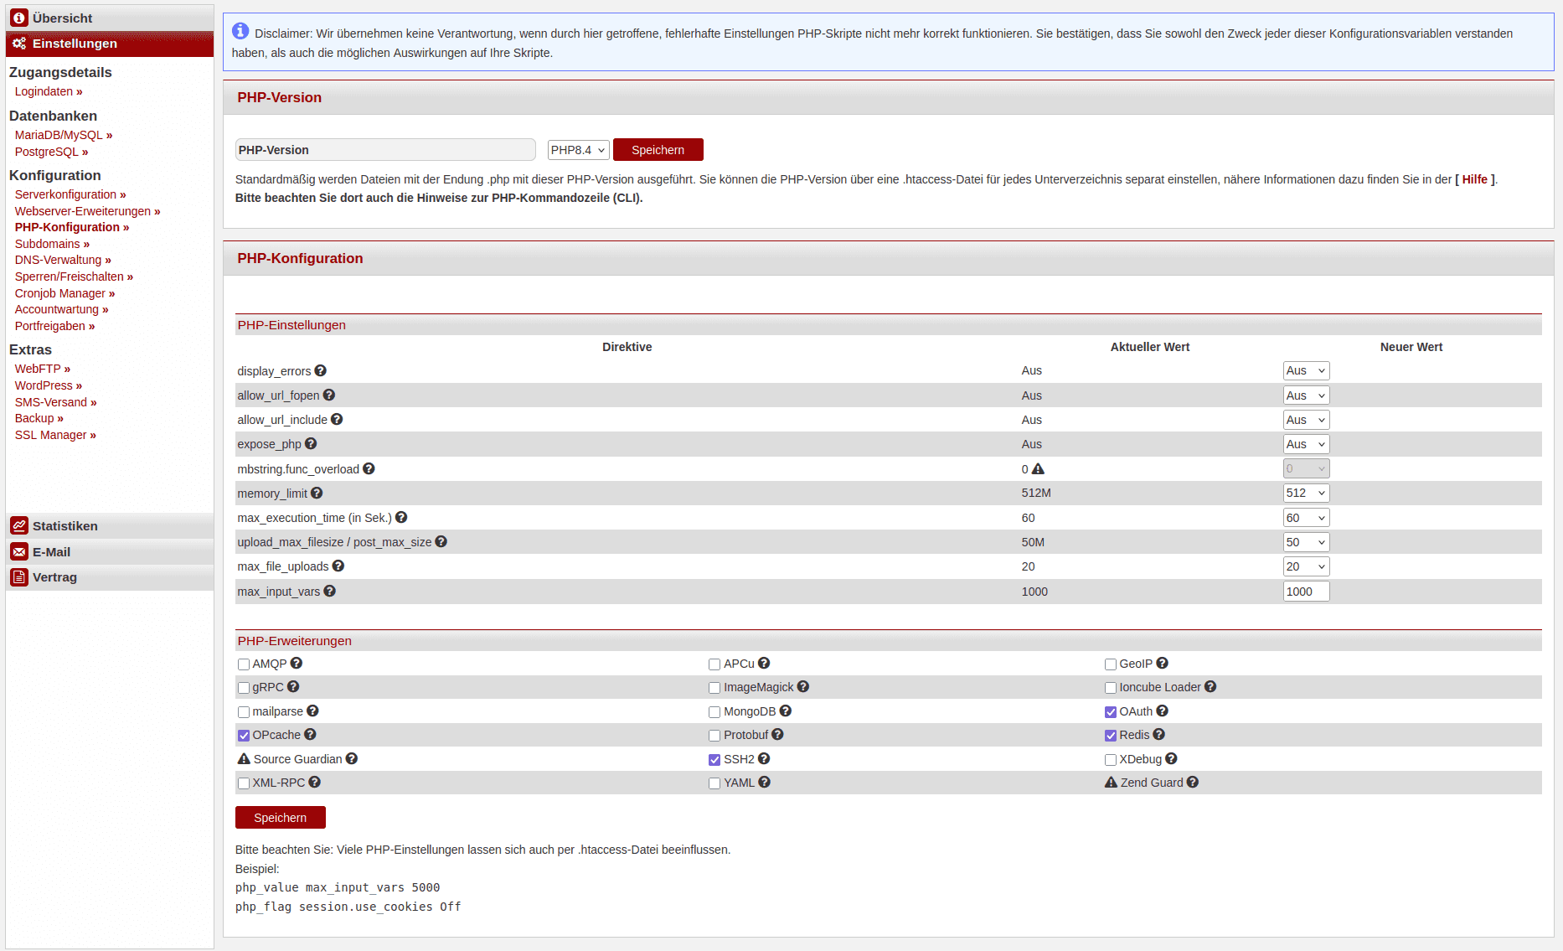
Task: Tick the APCu extension checkbox
Action: (x=714, y=664)
